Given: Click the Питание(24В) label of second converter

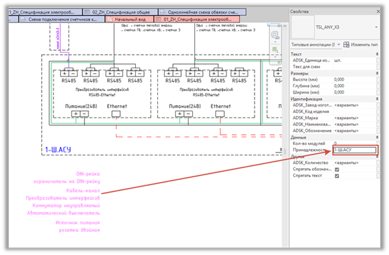Looking at the screenshot, I should pyautogui.click(x=185, y=106).
